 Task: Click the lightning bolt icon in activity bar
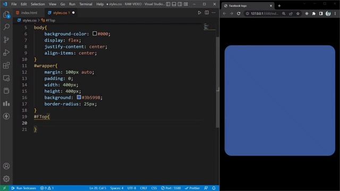point(6,116)
